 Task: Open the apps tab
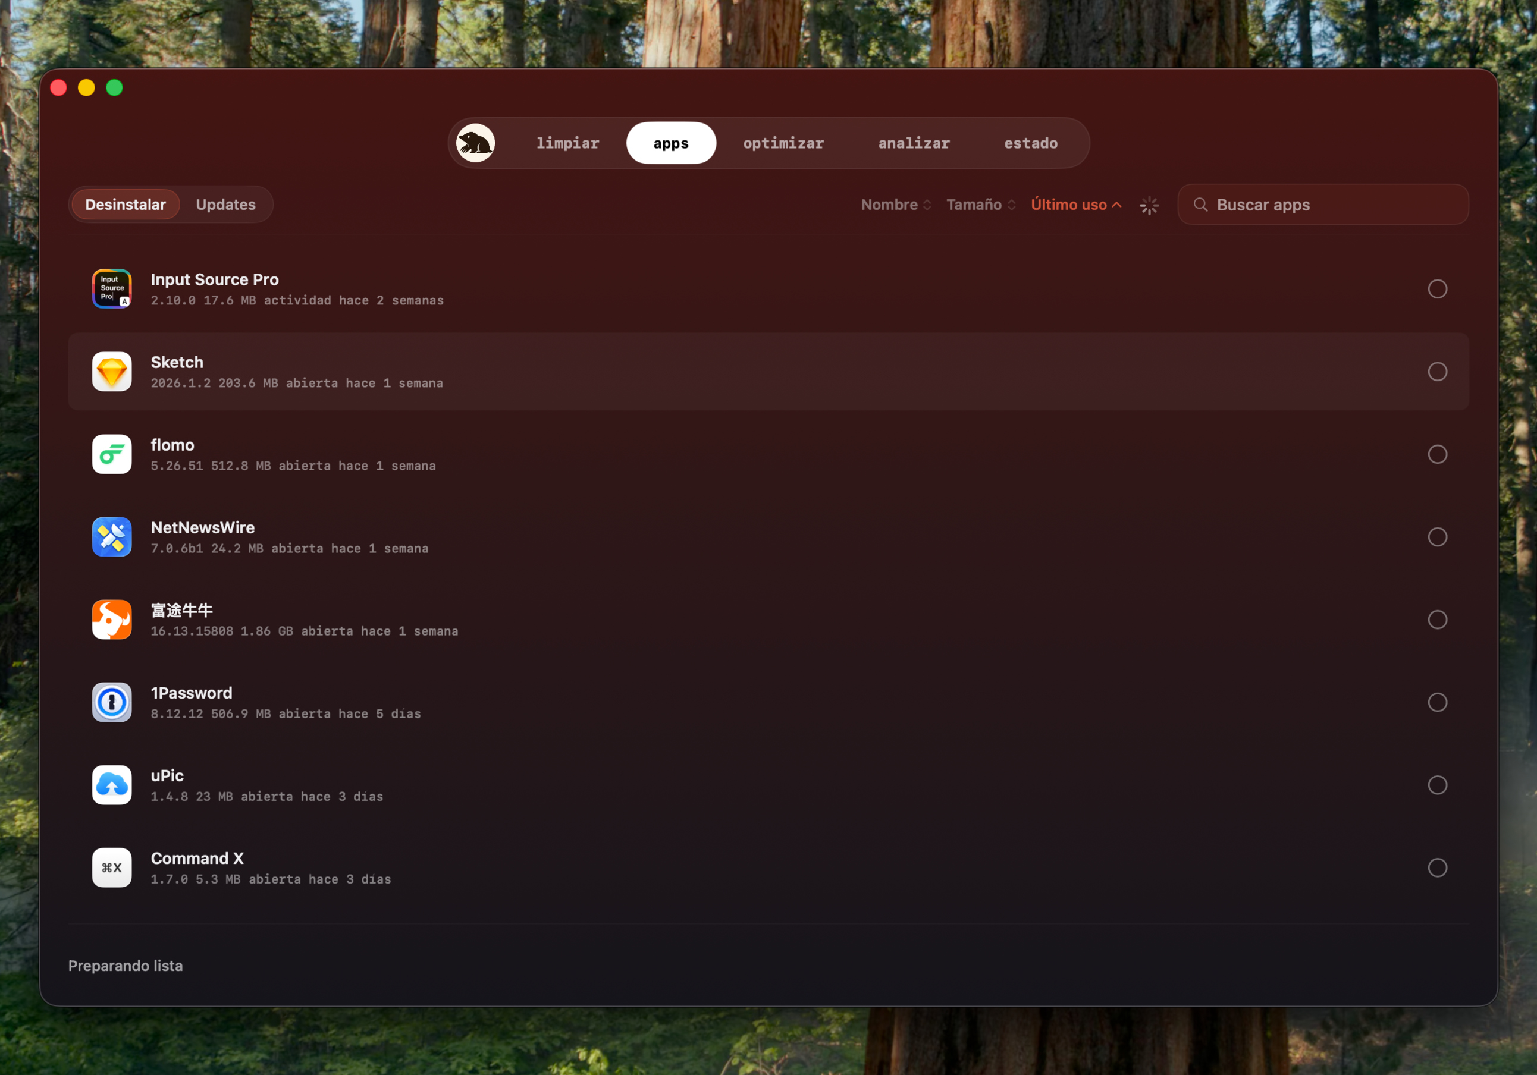(671, 143)
